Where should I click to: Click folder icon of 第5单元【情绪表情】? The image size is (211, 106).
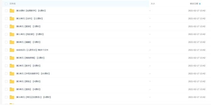click(x=12, y=58)
